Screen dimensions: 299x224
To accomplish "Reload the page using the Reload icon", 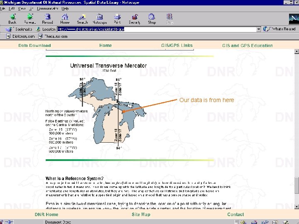I will (x=47, y=17).
